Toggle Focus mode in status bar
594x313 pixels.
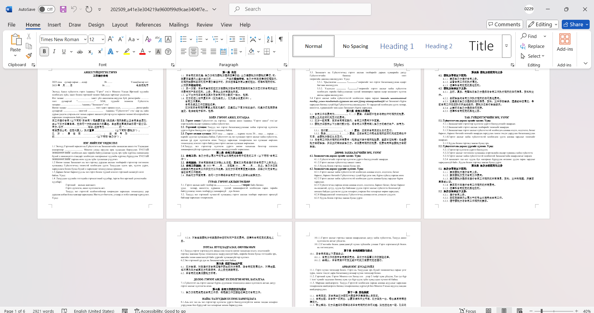pos(468,311)
